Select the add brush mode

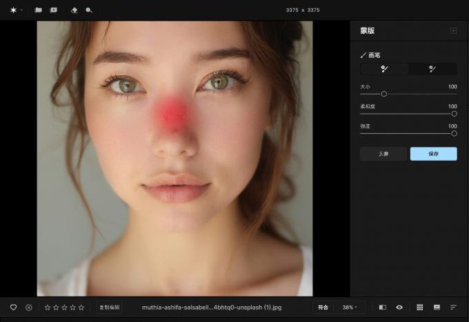tap(384, 69)
